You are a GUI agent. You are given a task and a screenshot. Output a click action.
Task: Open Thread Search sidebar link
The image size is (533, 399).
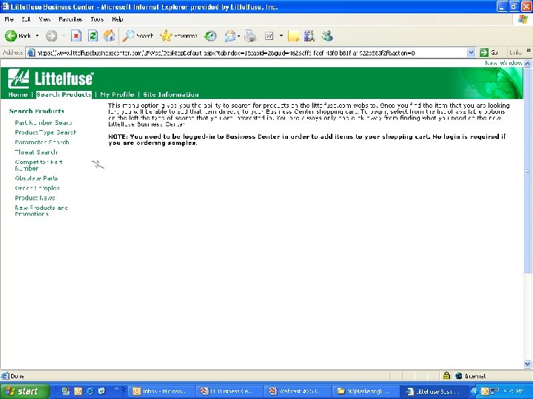(x=36, y=152)
